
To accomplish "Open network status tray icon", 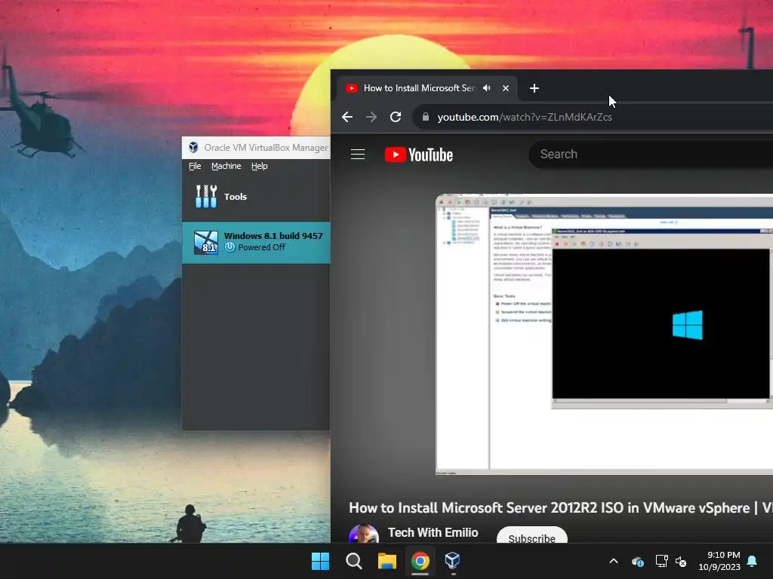I will point(661,561).
